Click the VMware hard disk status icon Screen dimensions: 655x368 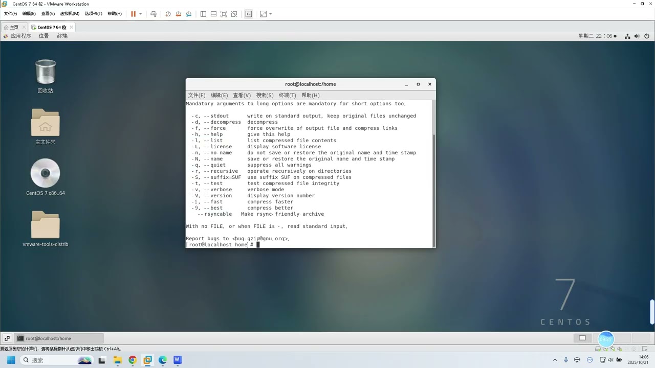[598, 349]
